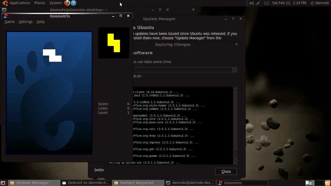Open the volume speaker indicator
The width and height of the screenshot is (331, 186).
251,3
